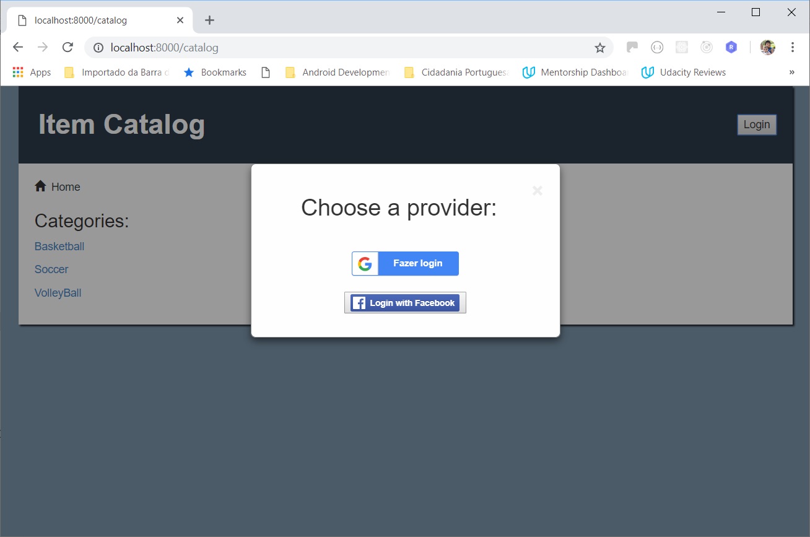Click the Item Catalog title
Viewport: 810px width, 537px height.
(121, 124)
